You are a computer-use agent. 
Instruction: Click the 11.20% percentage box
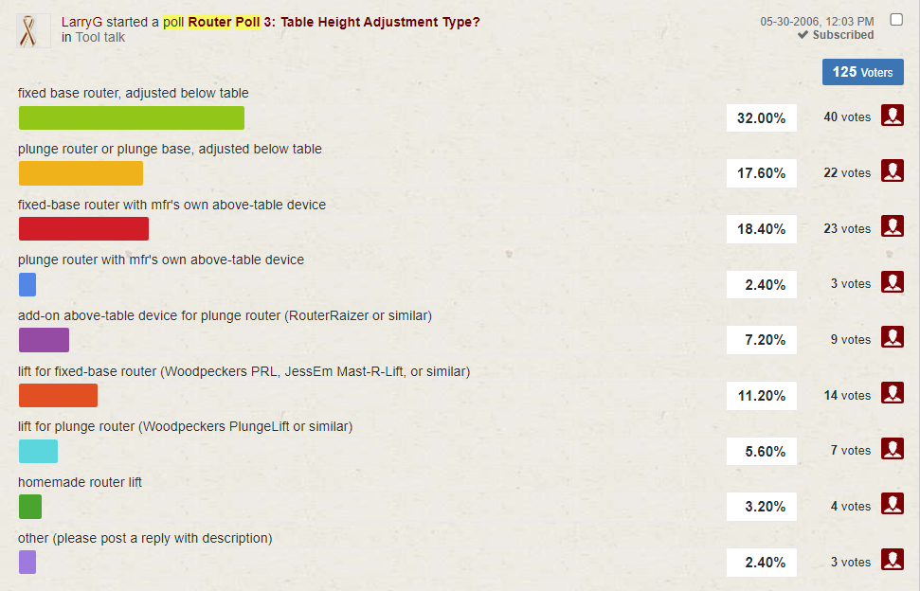761,396
